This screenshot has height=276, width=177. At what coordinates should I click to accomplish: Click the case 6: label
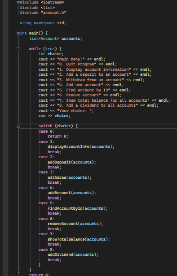click(x=46, y=219)
